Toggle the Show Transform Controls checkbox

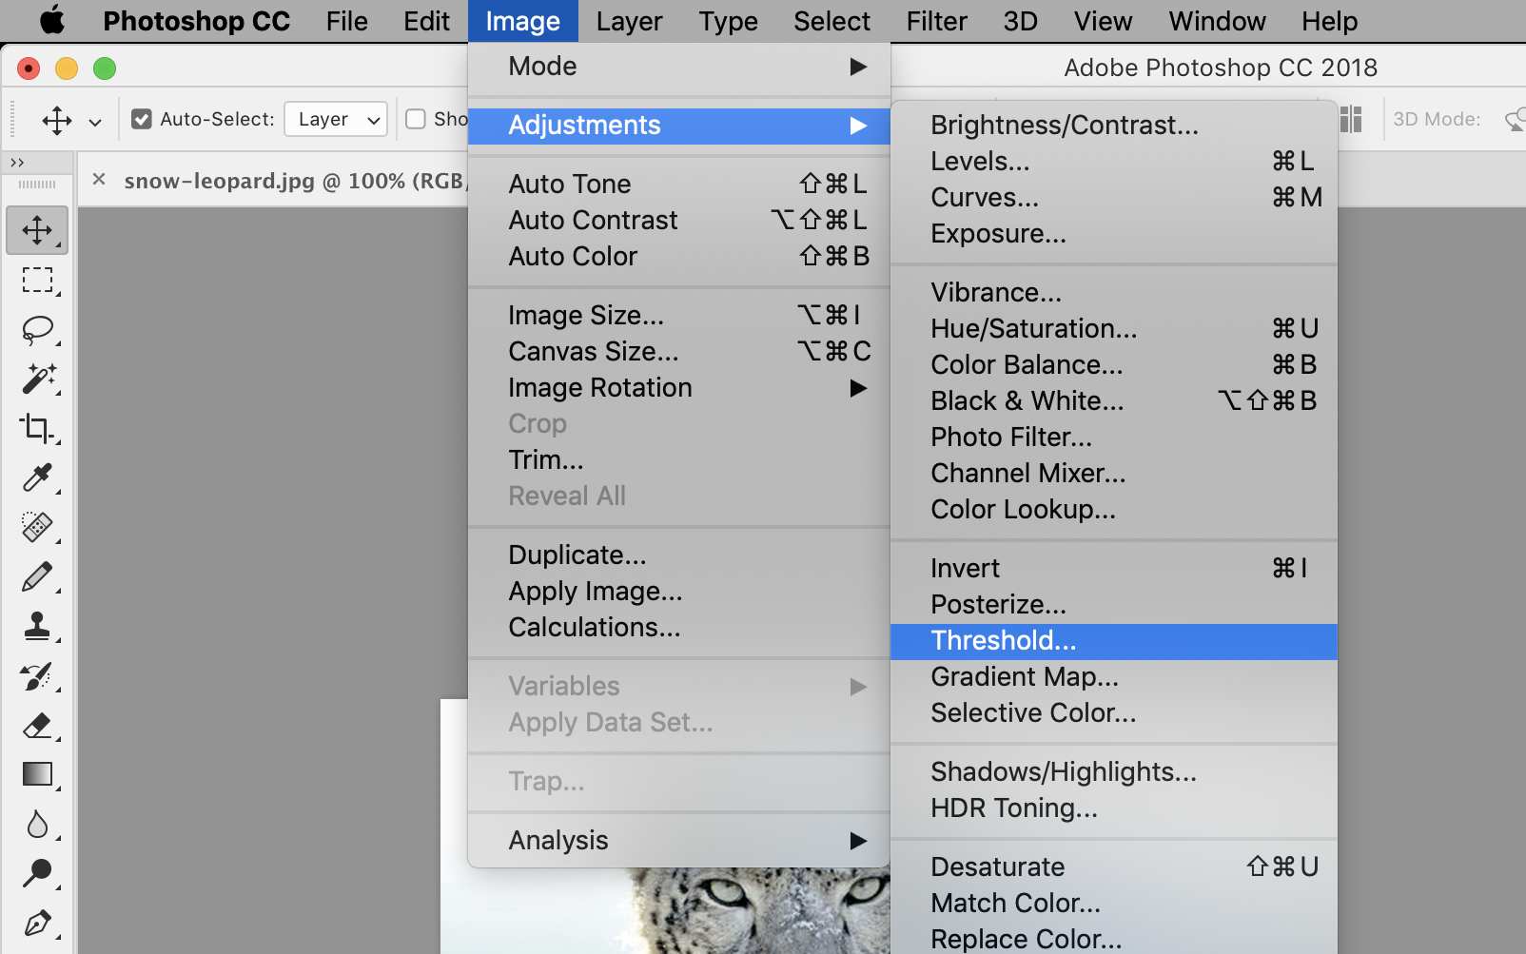pyautogui.click(x=416, y=119)
